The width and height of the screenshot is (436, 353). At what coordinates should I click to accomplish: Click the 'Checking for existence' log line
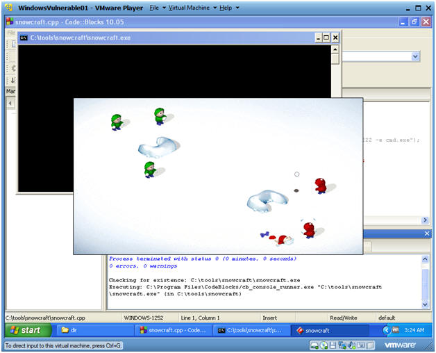(204, 280)
